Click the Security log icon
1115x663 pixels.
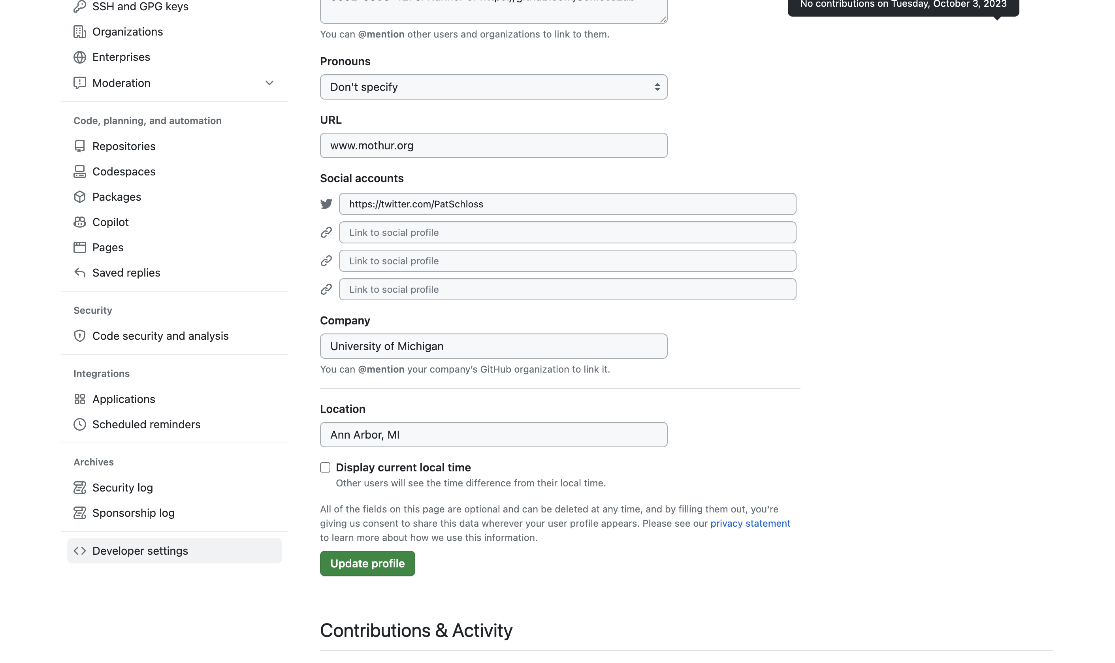coord(79,488)
